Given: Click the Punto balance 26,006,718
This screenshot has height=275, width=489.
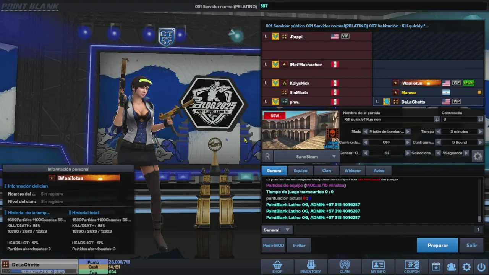Looking at the screenshot, I should [x=119, y=262].
